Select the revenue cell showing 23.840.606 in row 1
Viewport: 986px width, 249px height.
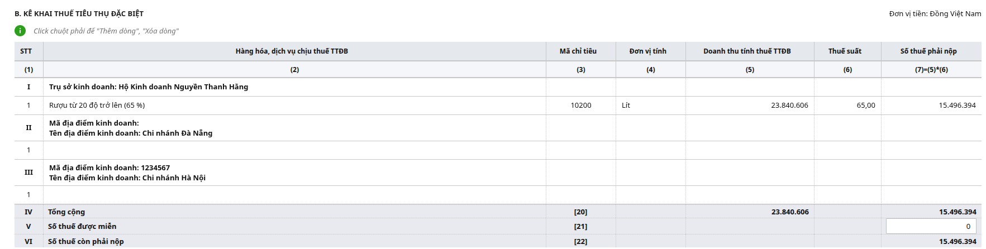[x=749, y=106]
